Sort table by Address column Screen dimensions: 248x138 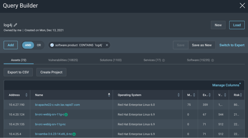(26, 95)
